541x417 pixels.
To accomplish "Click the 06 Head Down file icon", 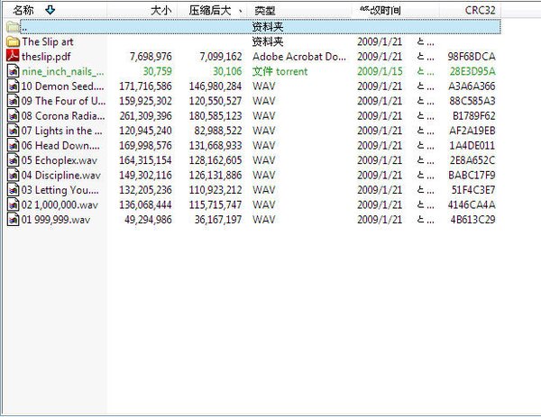I will click(x=14, y=145).
